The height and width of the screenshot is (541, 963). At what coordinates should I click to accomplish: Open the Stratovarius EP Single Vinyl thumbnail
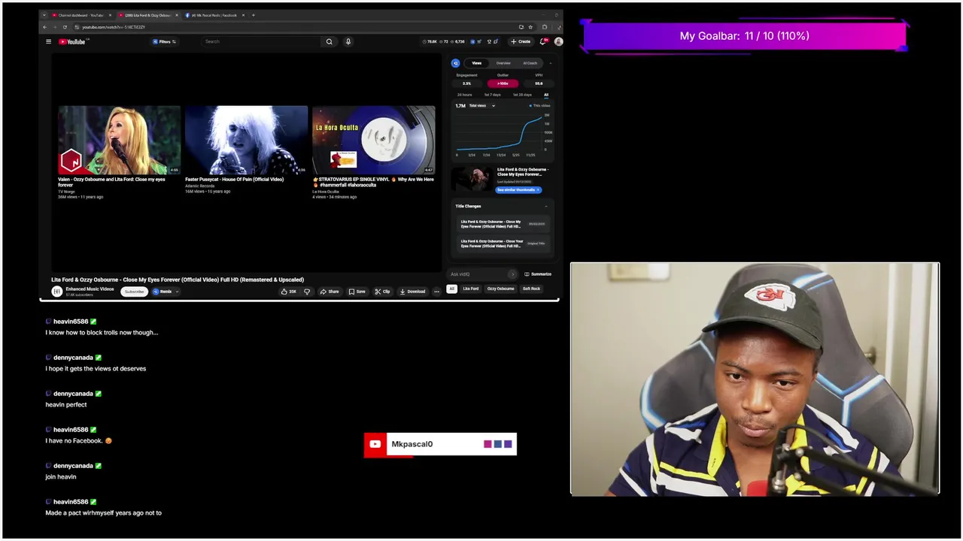(x=373, y=140)
